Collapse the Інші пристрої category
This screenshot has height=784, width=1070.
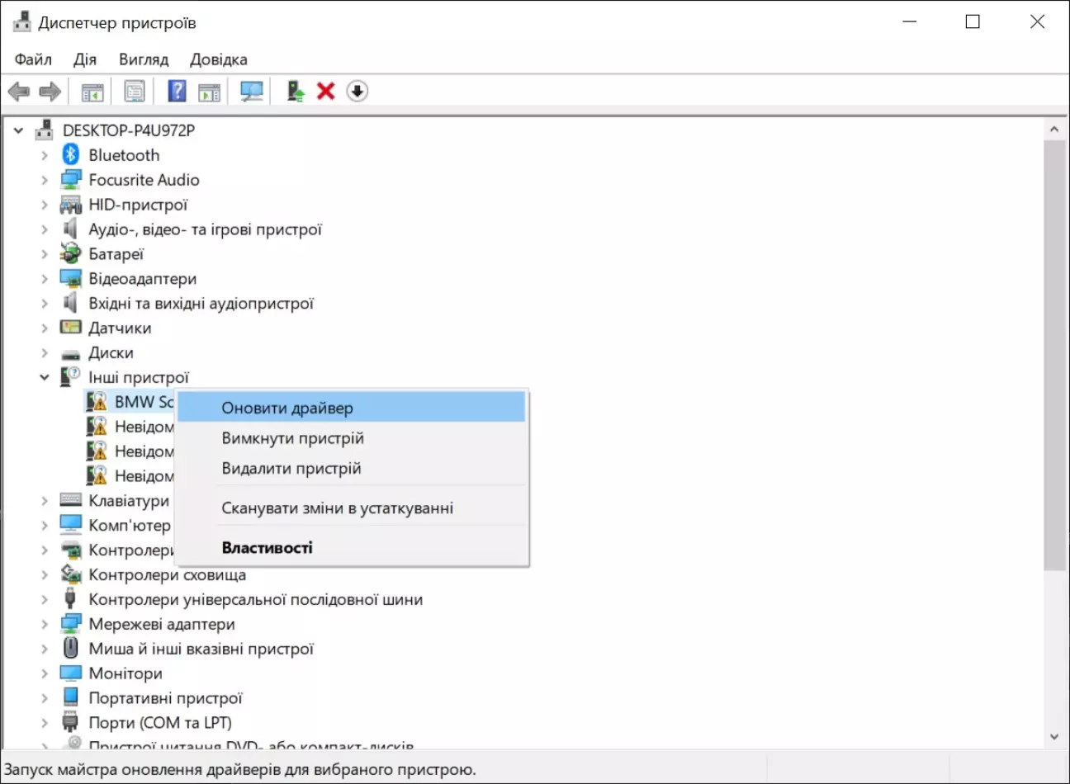click(45, 378)
